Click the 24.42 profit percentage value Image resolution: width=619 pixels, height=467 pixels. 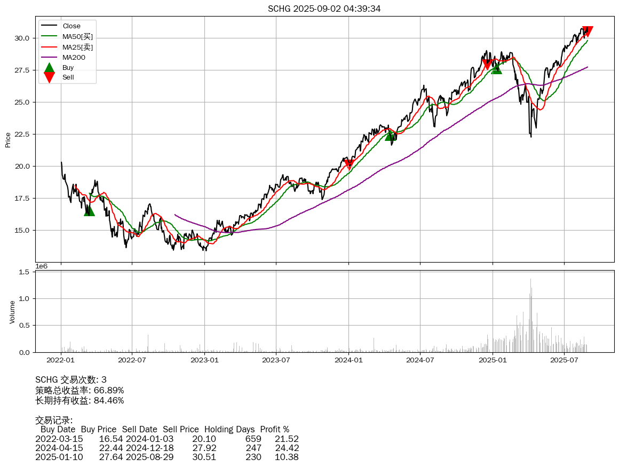[x=287, y=448]
